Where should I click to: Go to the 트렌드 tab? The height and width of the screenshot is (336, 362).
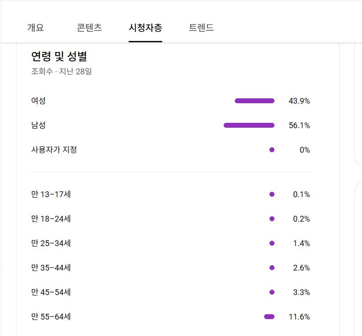click(201, 28)
